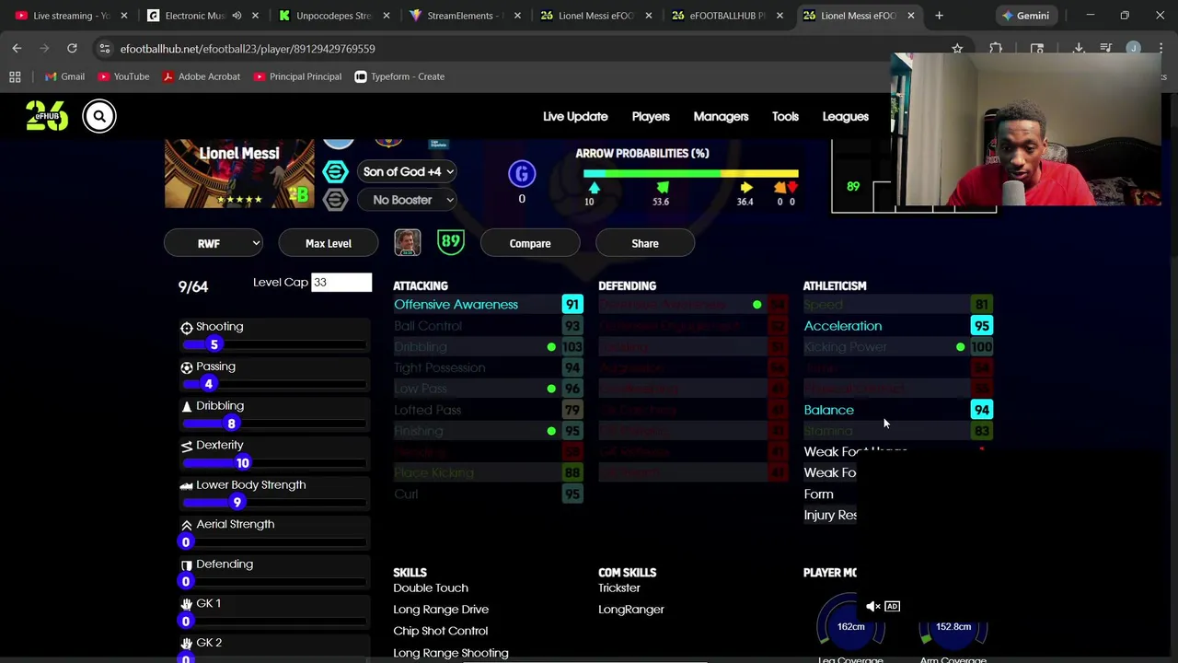
Task: Click the manager portrait thumbnail
Action: [x=407, y=242]
